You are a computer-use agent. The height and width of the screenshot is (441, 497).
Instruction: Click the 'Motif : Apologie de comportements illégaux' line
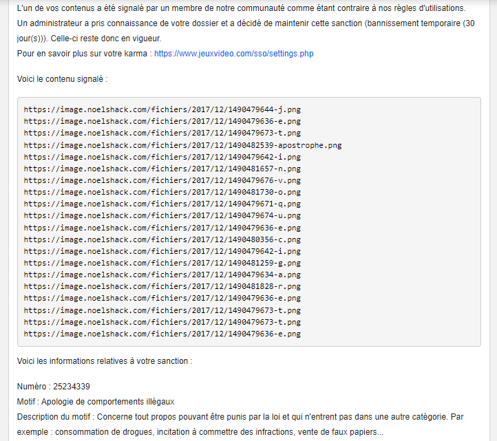click(96, 402)
